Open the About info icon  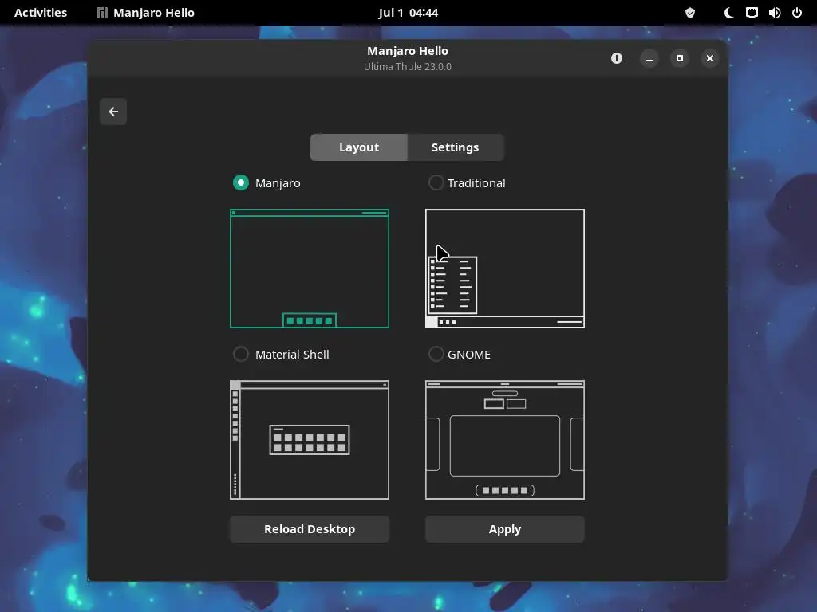pos(617,58)
